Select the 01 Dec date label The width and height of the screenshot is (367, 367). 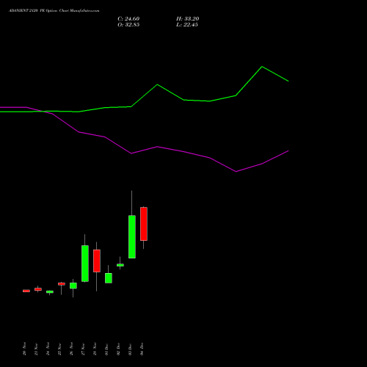(106, 349)
